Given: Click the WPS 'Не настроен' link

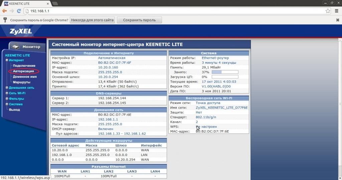Looking at the screenshot, I should (x=206, y=127).
